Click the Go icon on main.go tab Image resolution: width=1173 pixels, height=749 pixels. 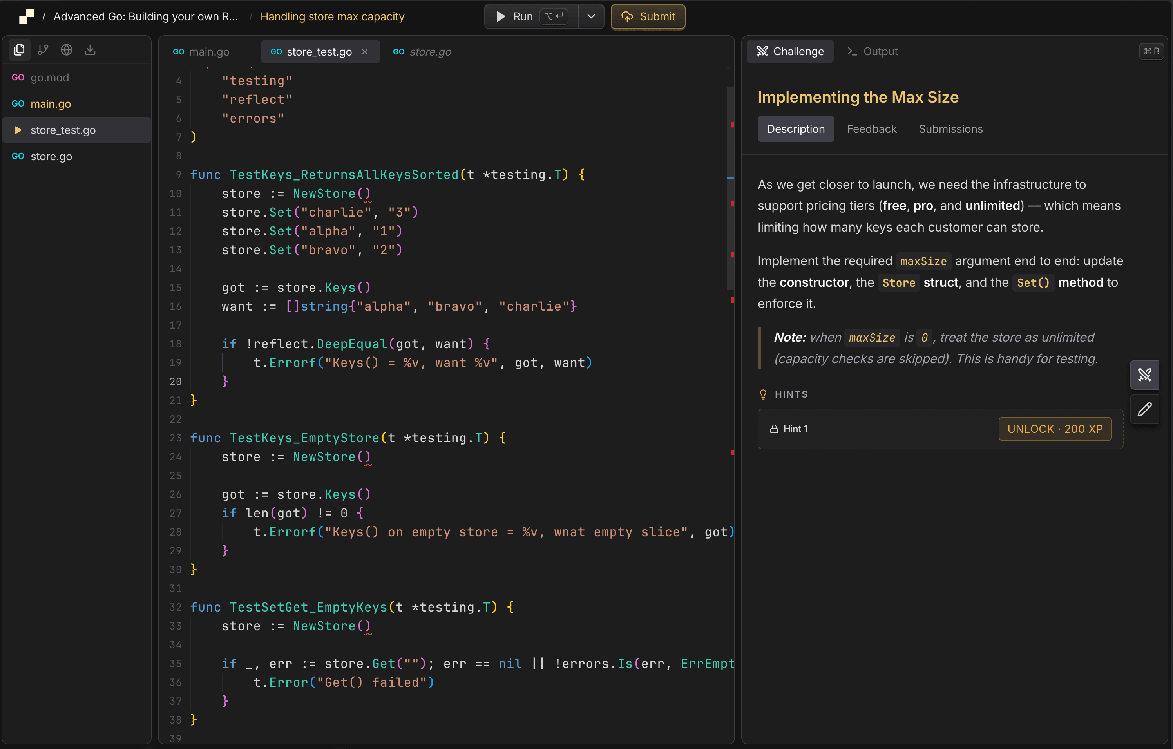pyautogui.click(x=178, y=52)
